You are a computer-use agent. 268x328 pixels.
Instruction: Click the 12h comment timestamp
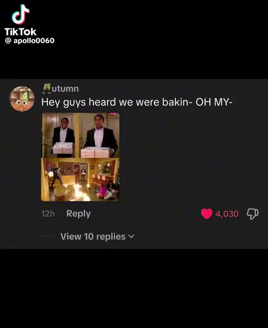pos(48,214)
